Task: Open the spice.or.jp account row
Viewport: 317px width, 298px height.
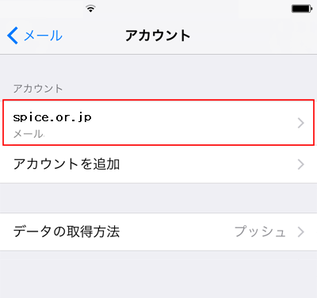Action: 158,122
